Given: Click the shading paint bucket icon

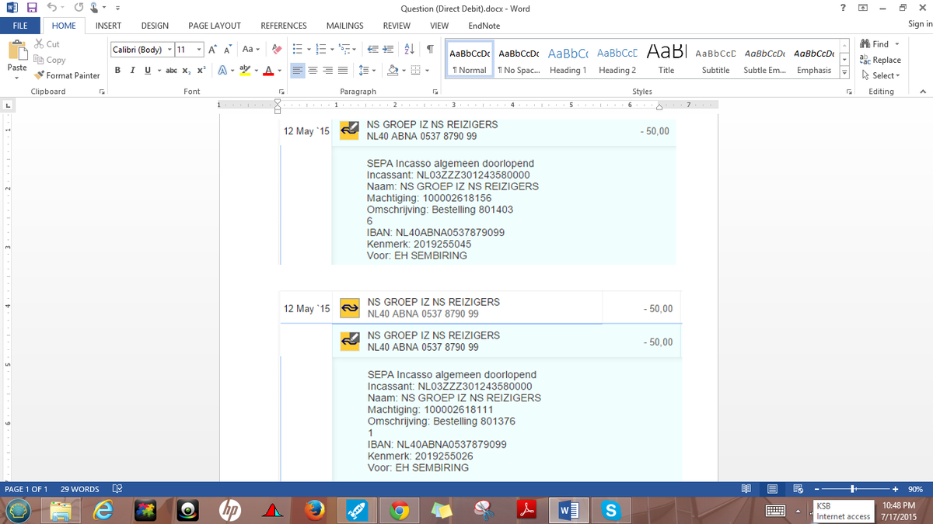Looking at the screenshot, I should pyautogui.click(x=393, y=70).
